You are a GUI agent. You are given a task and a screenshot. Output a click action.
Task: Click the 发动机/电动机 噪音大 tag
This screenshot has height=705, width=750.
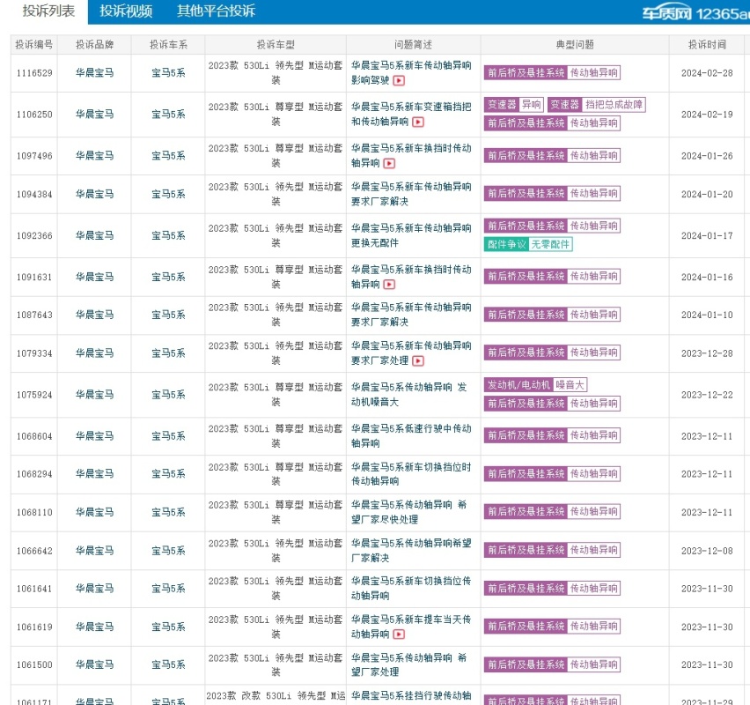[x=535, y=384]
